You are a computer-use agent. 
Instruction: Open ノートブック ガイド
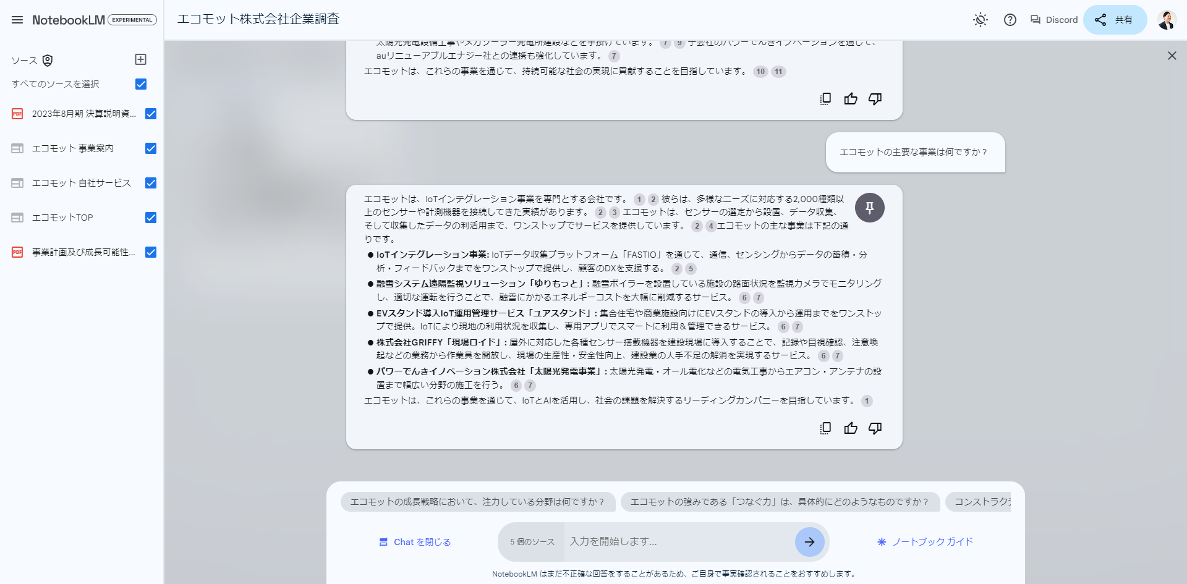925,542
